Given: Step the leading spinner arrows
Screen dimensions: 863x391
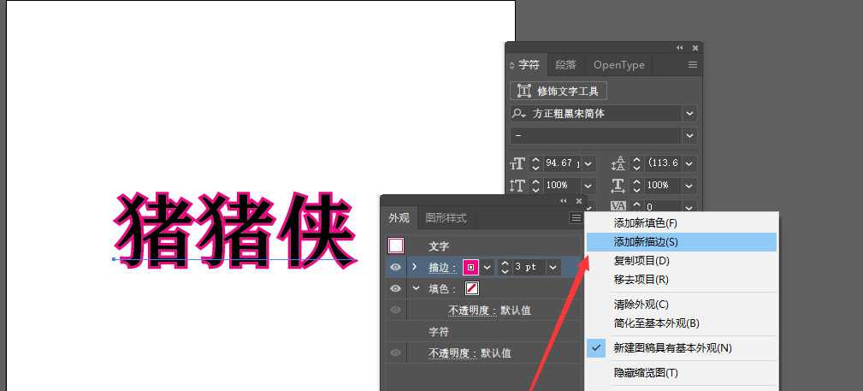Looking at the screenshot, I should pos(637,163).
